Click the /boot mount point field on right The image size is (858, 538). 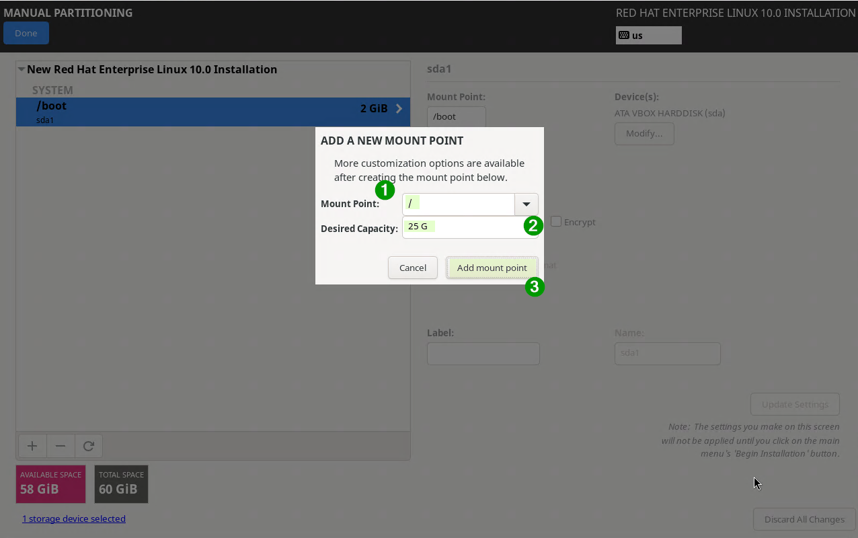457,117
